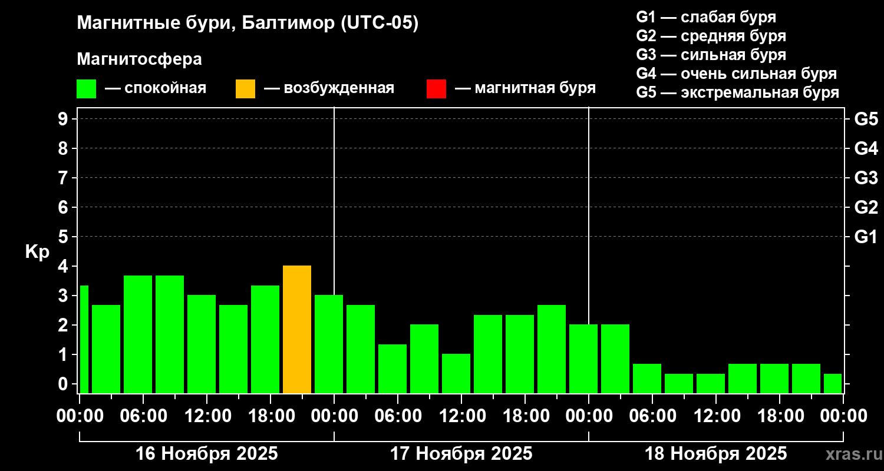884x471 pixels.
Task: Click the 18:00 time label above 17 Ноября
Action: (x=525, y=416)
